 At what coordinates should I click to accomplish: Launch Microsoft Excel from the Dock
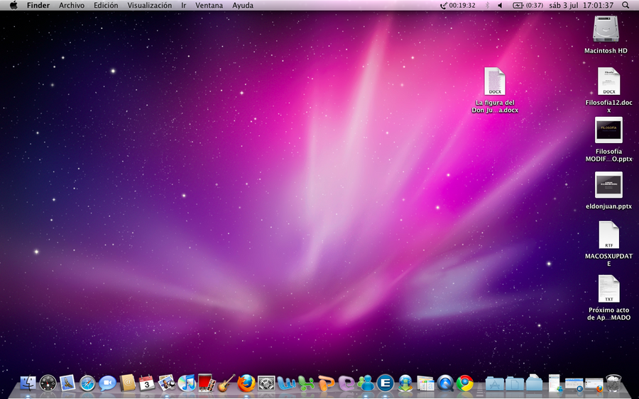point(305,383)
